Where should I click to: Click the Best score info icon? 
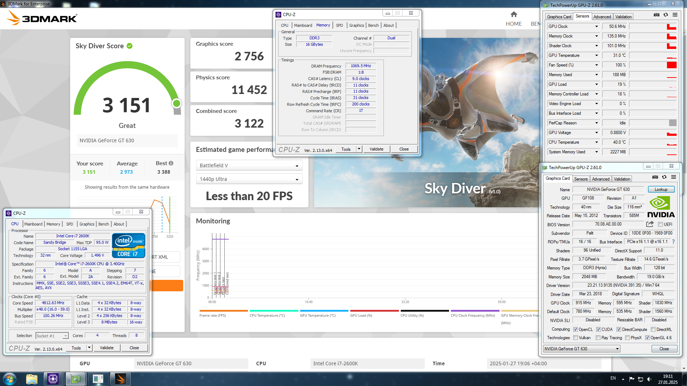[x=171, y=163]
